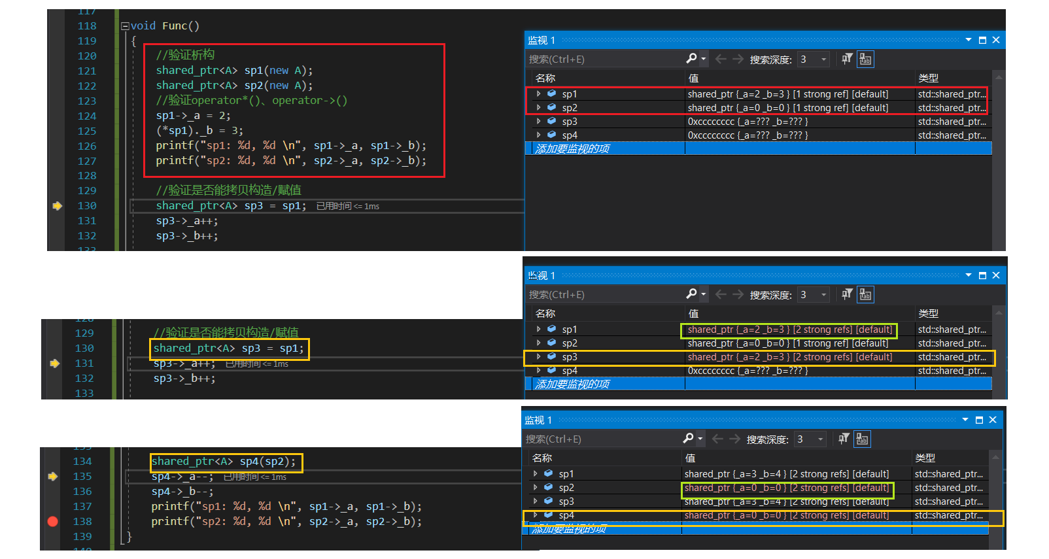Open the window options arrow in top Watch 1 title bar
Screen dimensions: 1049x559
tap(969, 40)
